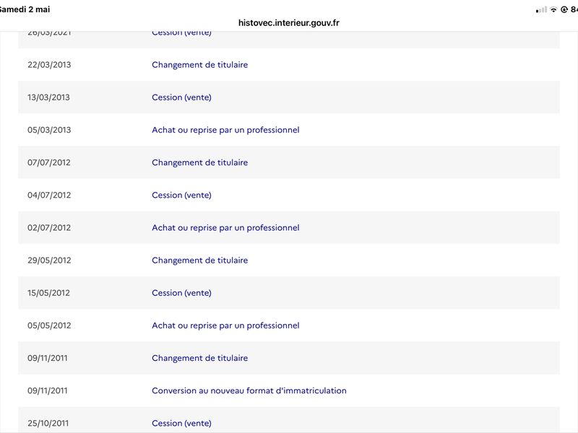Open Changement de titulaire dated 09/11/2011
The height and width of the screenshot is (433, 578).
[200, 358]
